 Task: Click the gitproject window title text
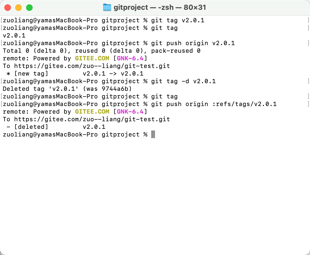[x=160, y=8]
